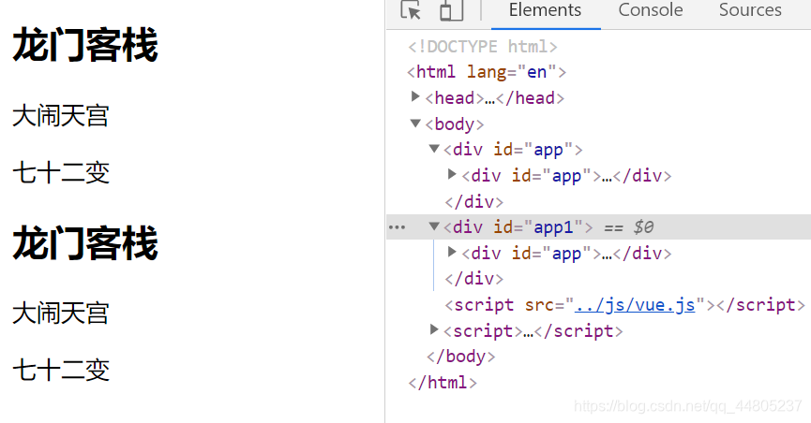Expand the nested div under first app
Viewport: 811px width, 423px height.
(x=452, y=174)
